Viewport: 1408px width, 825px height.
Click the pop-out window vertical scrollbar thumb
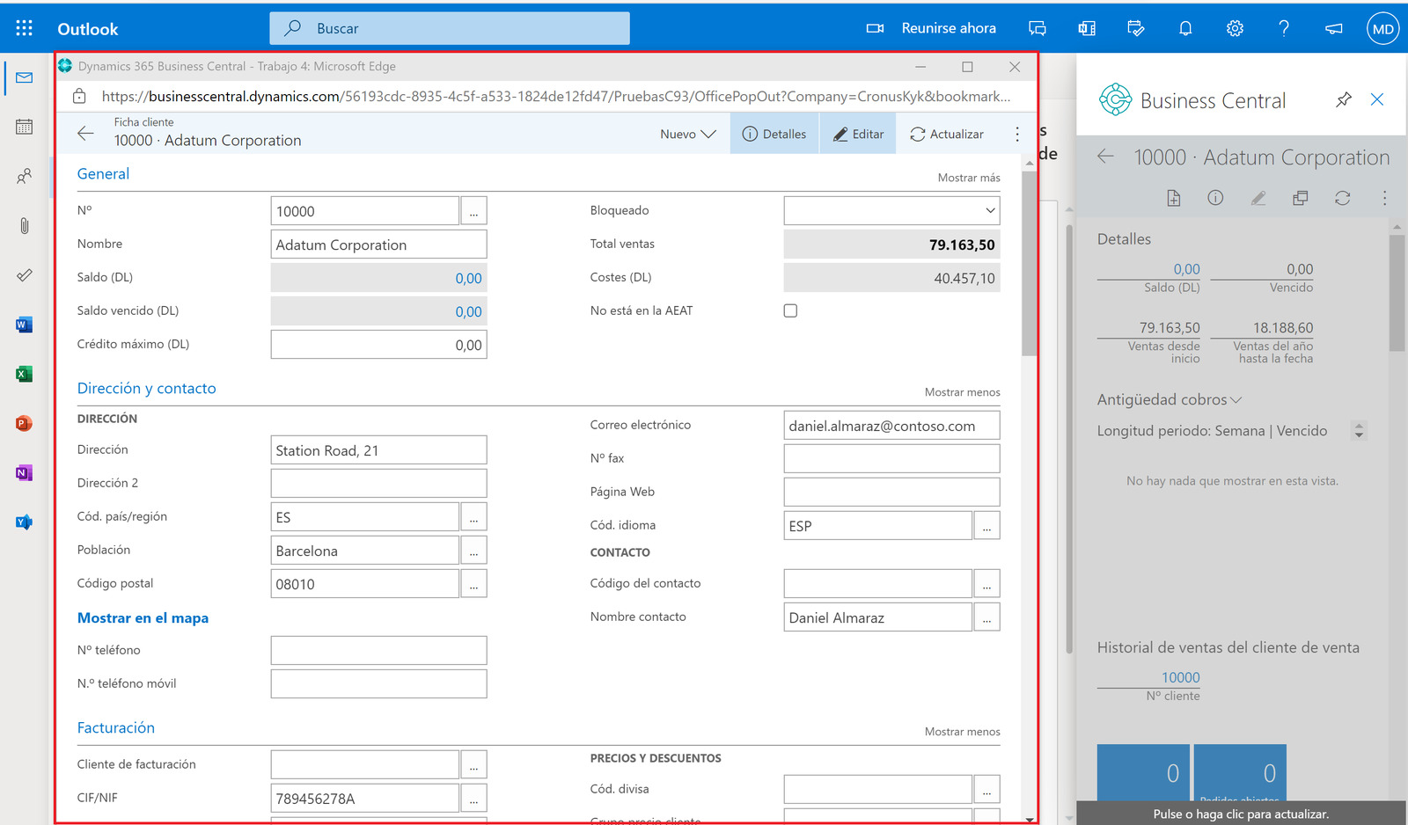(x=1029, y=264)
